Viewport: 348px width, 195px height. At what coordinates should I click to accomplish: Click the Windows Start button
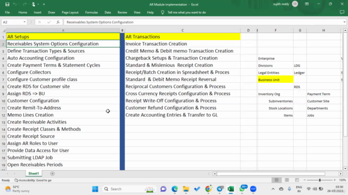[95, 189]
